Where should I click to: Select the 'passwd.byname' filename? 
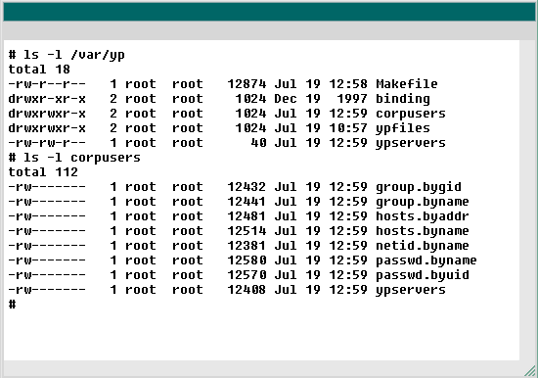tap(426, 260)
